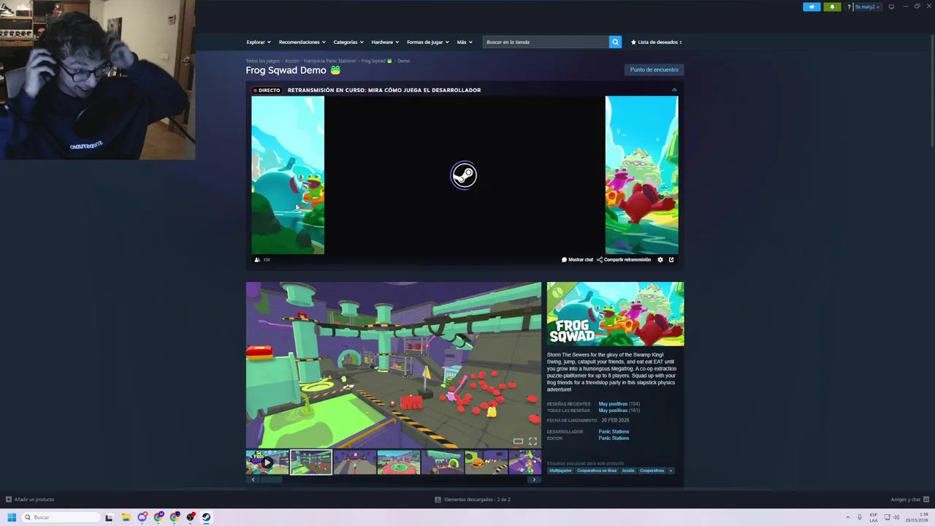Expand the Explorar dropdown menu
The image size is (935, 526).
[x=259, y=42]
